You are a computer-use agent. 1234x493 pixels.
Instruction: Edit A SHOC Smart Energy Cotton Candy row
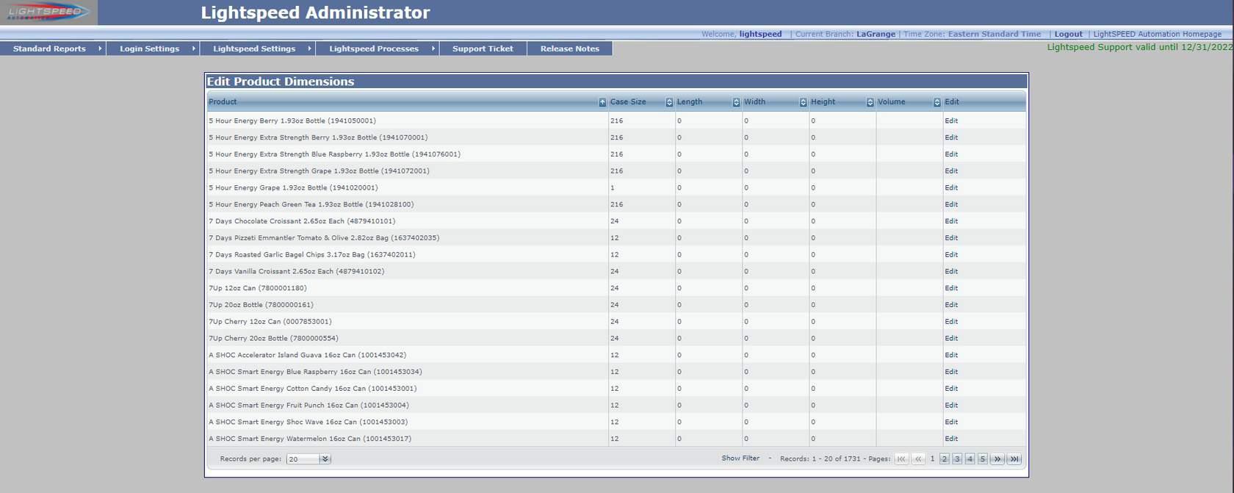click(x=951, y=389)
